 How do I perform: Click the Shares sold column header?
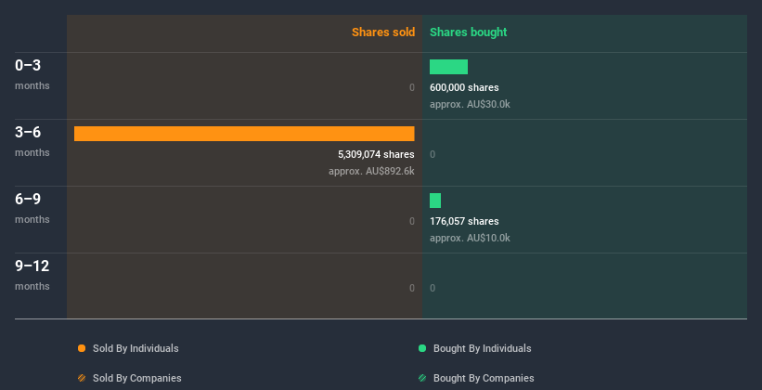pyautogui.click(x=383, y=32)
